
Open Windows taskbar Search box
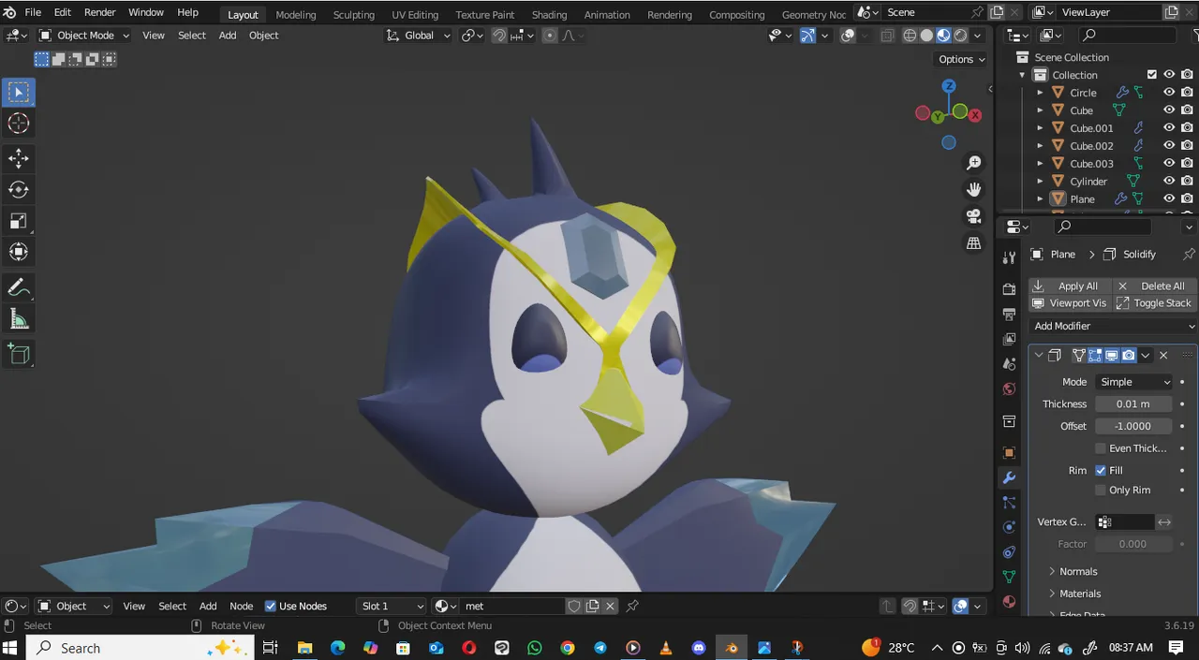(141, 648)
